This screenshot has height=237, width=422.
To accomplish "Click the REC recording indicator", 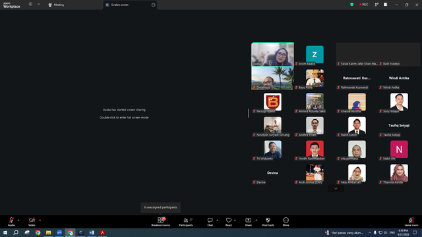I will pyautogui.click(x=363, y=5).
